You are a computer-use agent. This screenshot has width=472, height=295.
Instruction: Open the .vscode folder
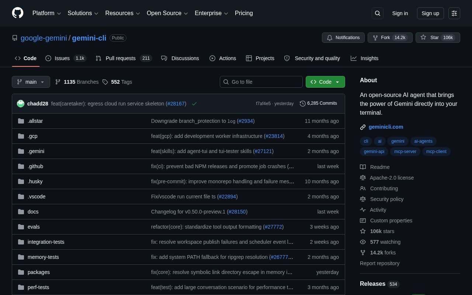click(37, 197)
